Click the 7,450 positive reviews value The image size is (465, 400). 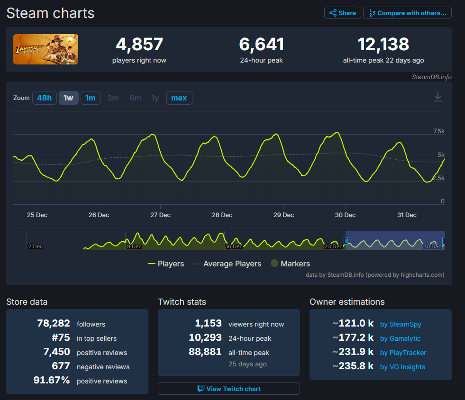[x=56, y=352]
